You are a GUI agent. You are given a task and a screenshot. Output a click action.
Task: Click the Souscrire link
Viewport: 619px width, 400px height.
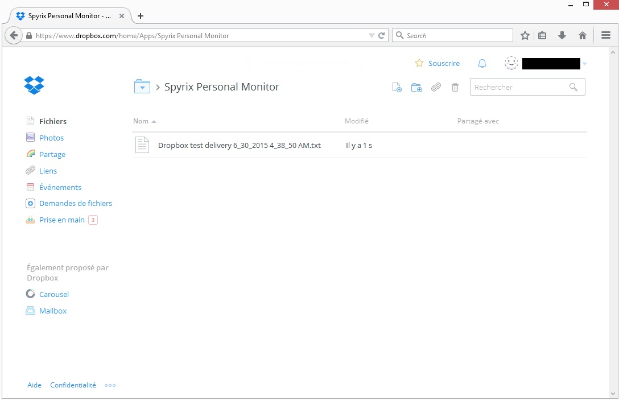tap(444, 63)
